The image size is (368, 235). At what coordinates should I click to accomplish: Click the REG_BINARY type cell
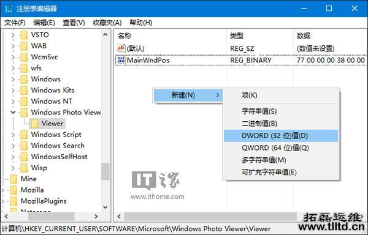(251, 60)
